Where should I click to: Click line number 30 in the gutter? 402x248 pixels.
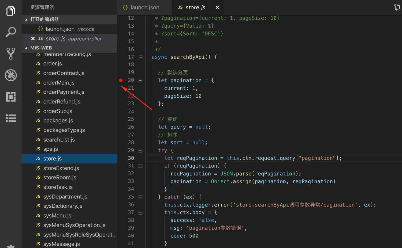[131, 158]
